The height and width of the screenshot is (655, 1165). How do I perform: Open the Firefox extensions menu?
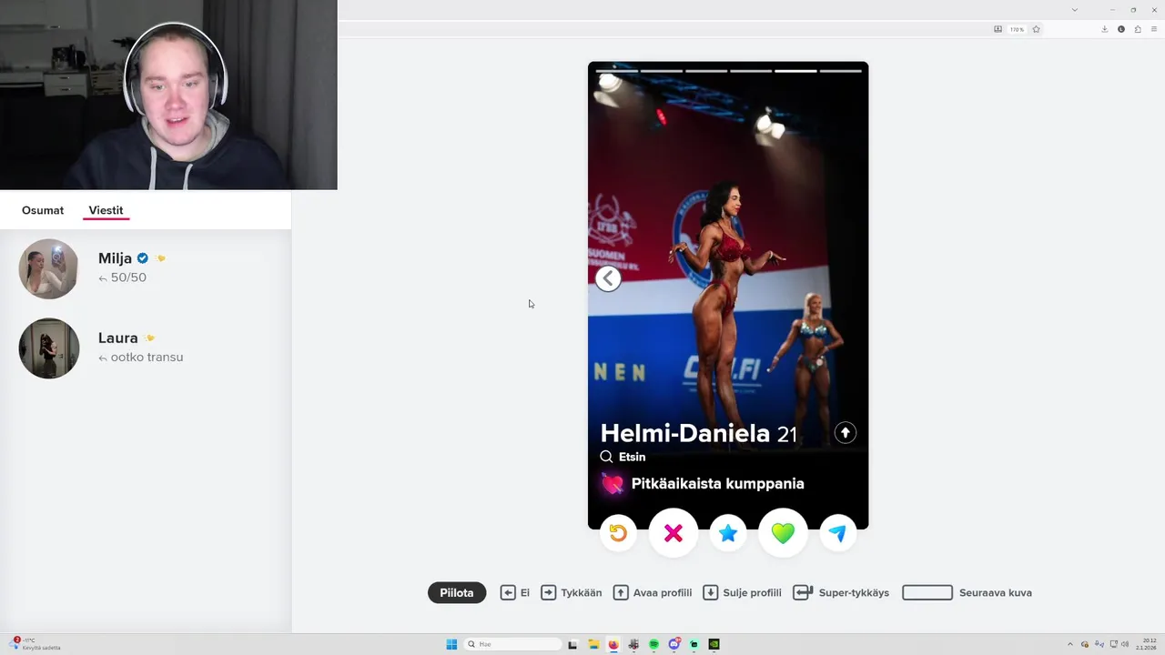click(x=1137, y=29)
